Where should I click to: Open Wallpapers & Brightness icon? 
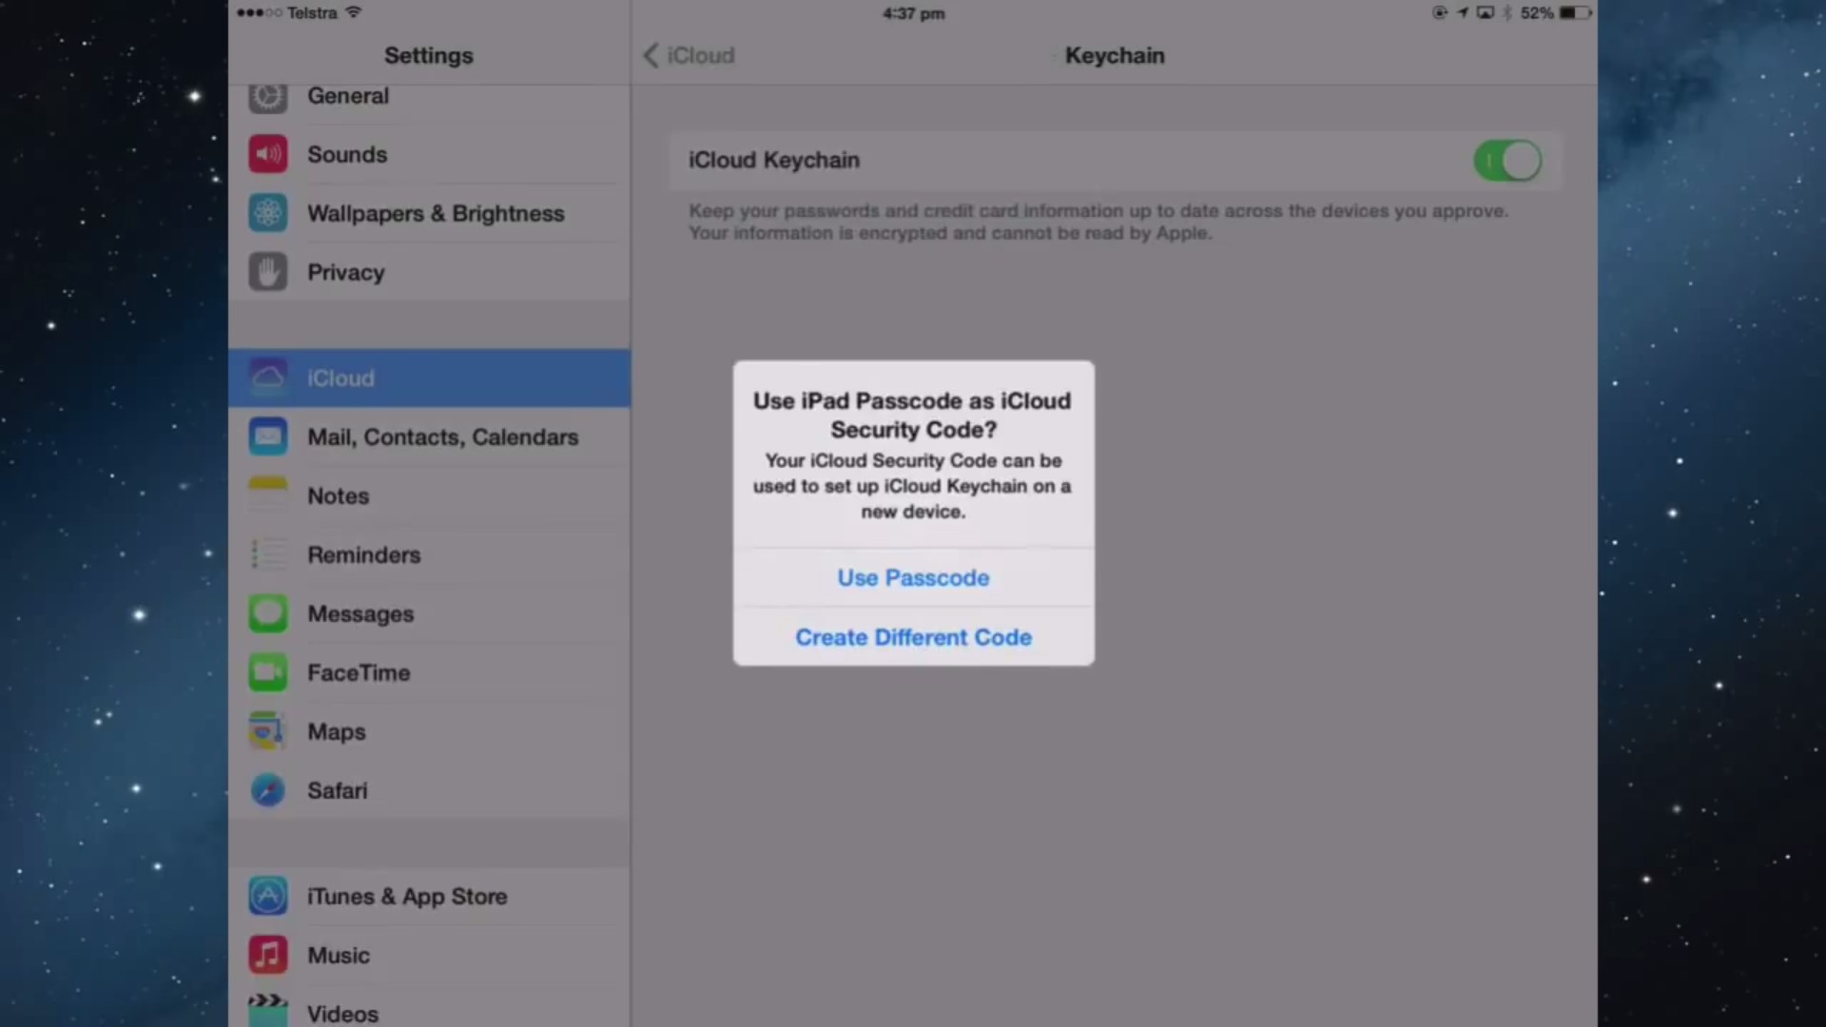pyautogui.click(x=268, y=213)
